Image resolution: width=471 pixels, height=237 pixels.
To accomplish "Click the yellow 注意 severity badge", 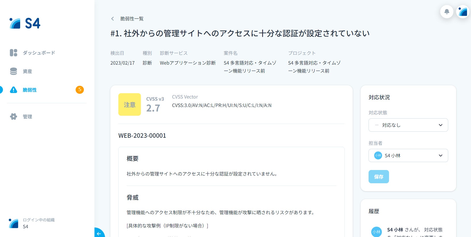I will [x=129, y=104].
